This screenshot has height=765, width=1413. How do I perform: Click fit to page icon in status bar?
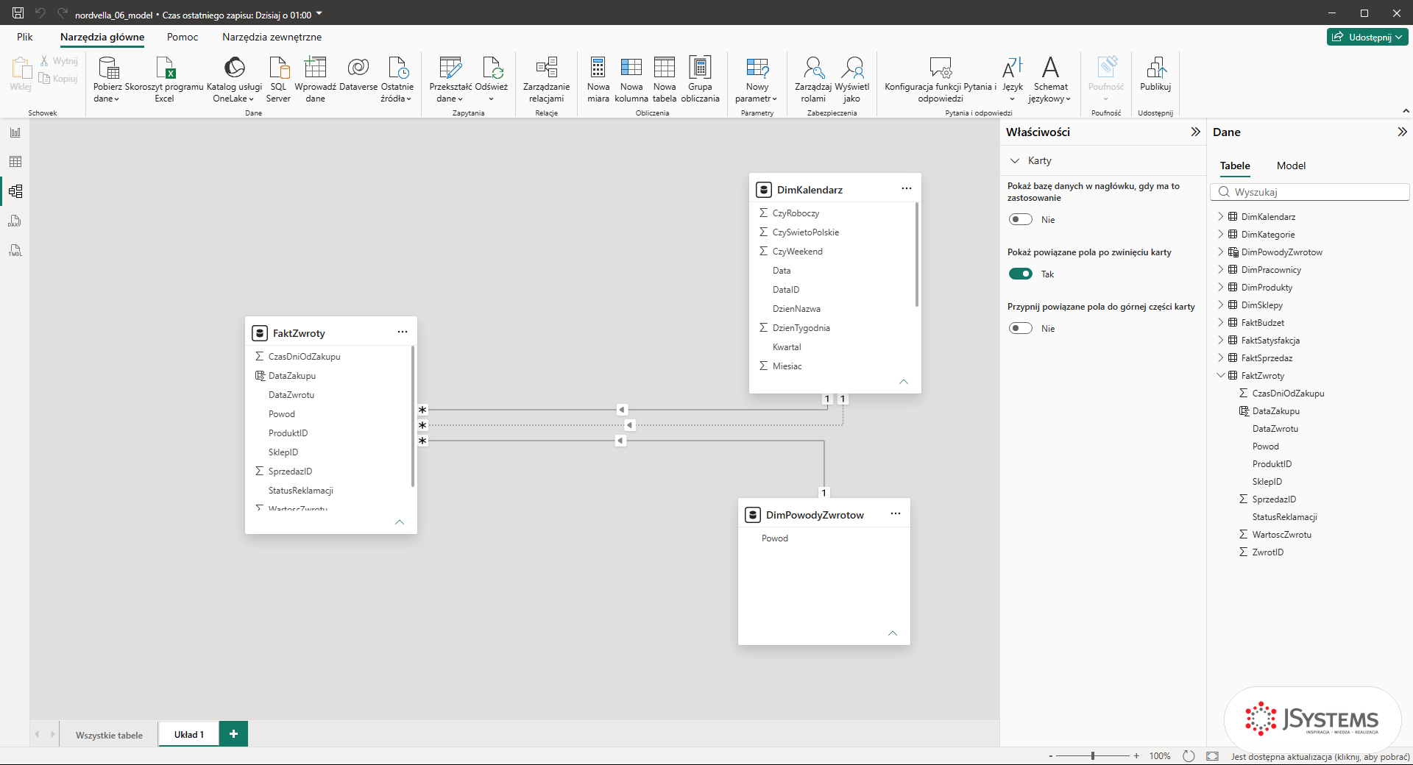click(1212, 755)
